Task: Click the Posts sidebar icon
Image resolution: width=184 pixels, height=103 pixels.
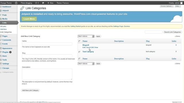Action: pos(1,15)
